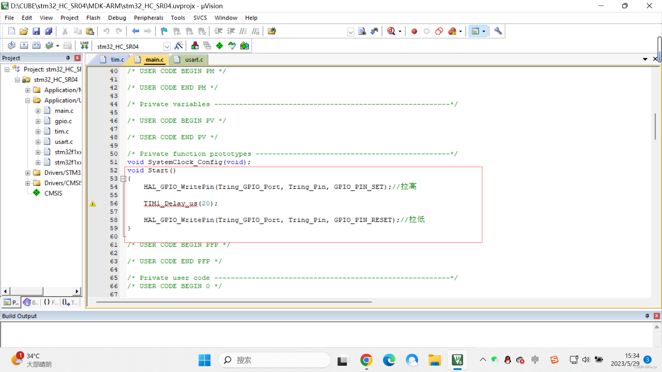This screenshot has height=372, width=662.
Task: Open the window layout dropdown arrow
Action: click(484, 31)
